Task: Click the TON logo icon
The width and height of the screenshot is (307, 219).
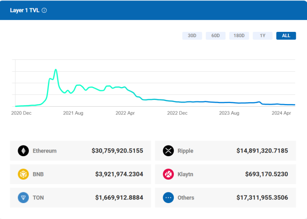Action: click(x=23, y=198)
